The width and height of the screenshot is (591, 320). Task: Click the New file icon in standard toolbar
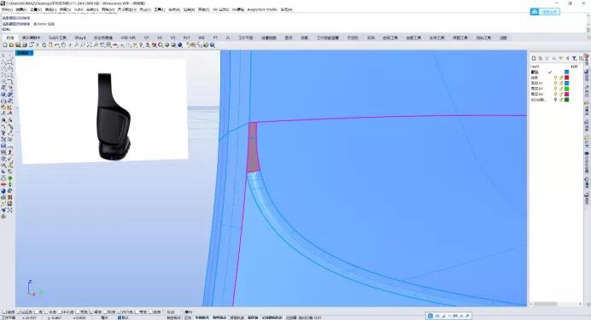click(x=5, y=44)
